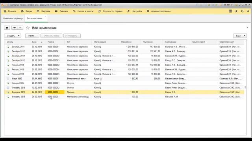This screenshot has width=252, height=141.
Task: Open the Администрирование section
Action: pos(158,11)
